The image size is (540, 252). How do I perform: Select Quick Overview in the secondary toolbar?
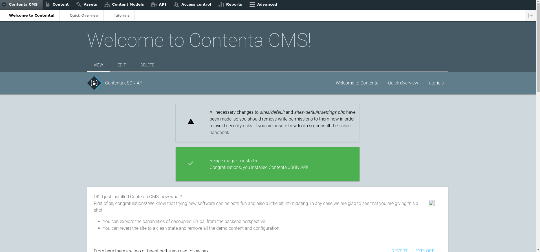[84, 15]
